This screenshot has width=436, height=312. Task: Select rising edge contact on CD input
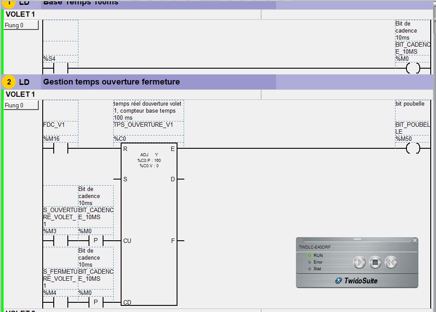point(96,303)
